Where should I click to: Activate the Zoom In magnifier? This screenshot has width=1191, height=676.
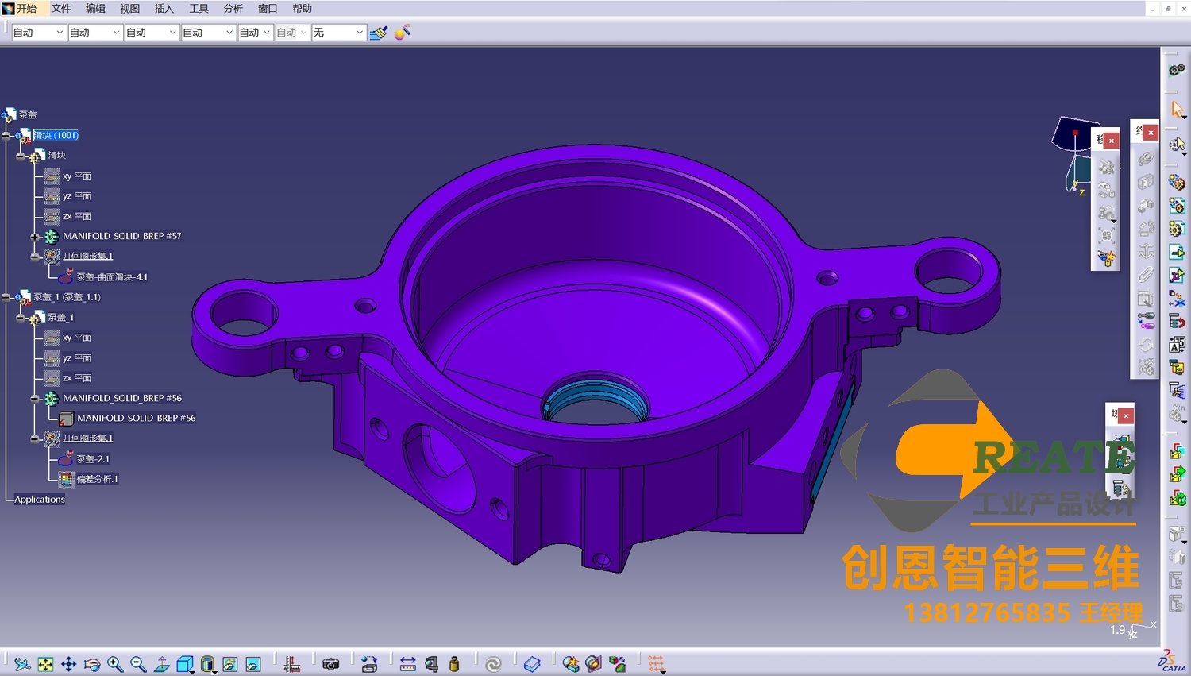115,664
